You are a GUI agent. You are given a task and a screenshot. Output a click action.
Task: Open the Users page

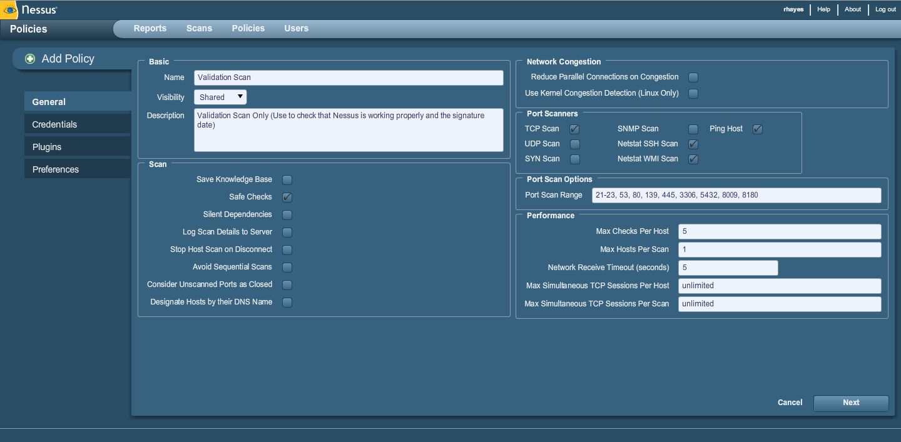[x=296, y=28]
